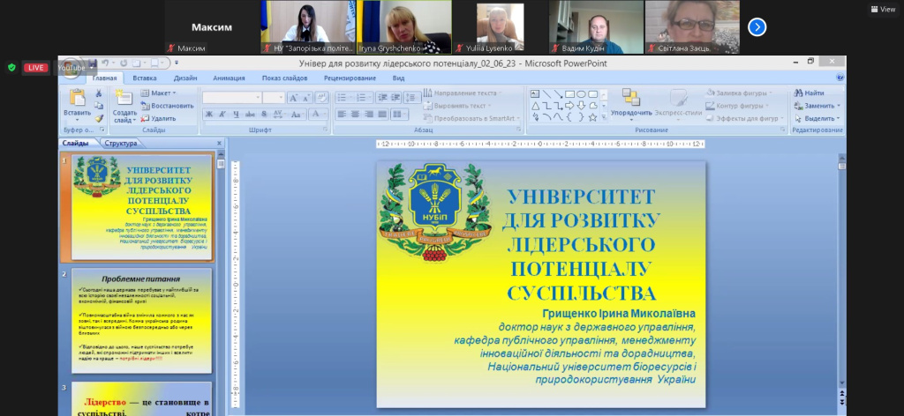Click the Arrange (Упорядочить) icon
This screenshot has width=904, height=416.
[x=630, y=98]
